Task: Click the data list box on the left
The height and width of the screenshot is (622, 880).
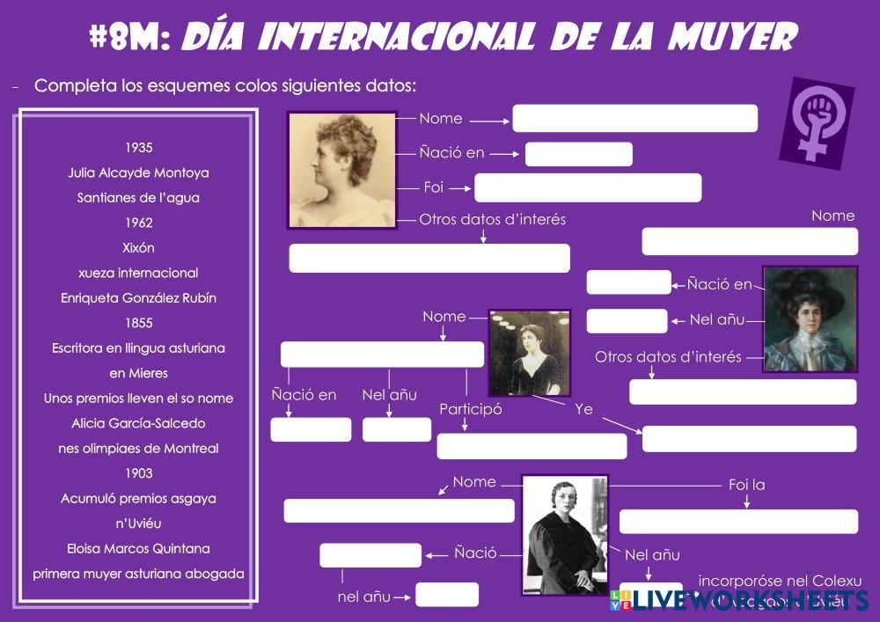Action: [x=138, y=359]
